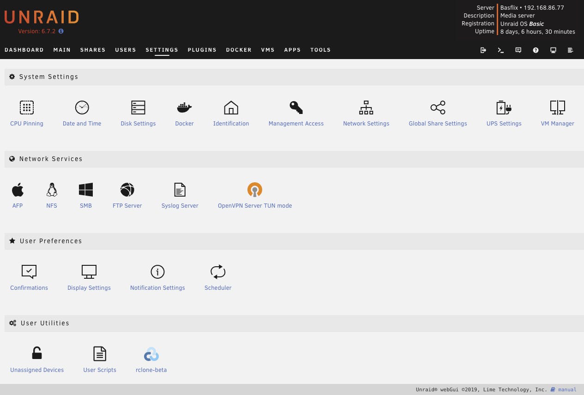Viewport: 584px width, 395px height.
Task: Open the Management Access link
Action: [296, 124]
